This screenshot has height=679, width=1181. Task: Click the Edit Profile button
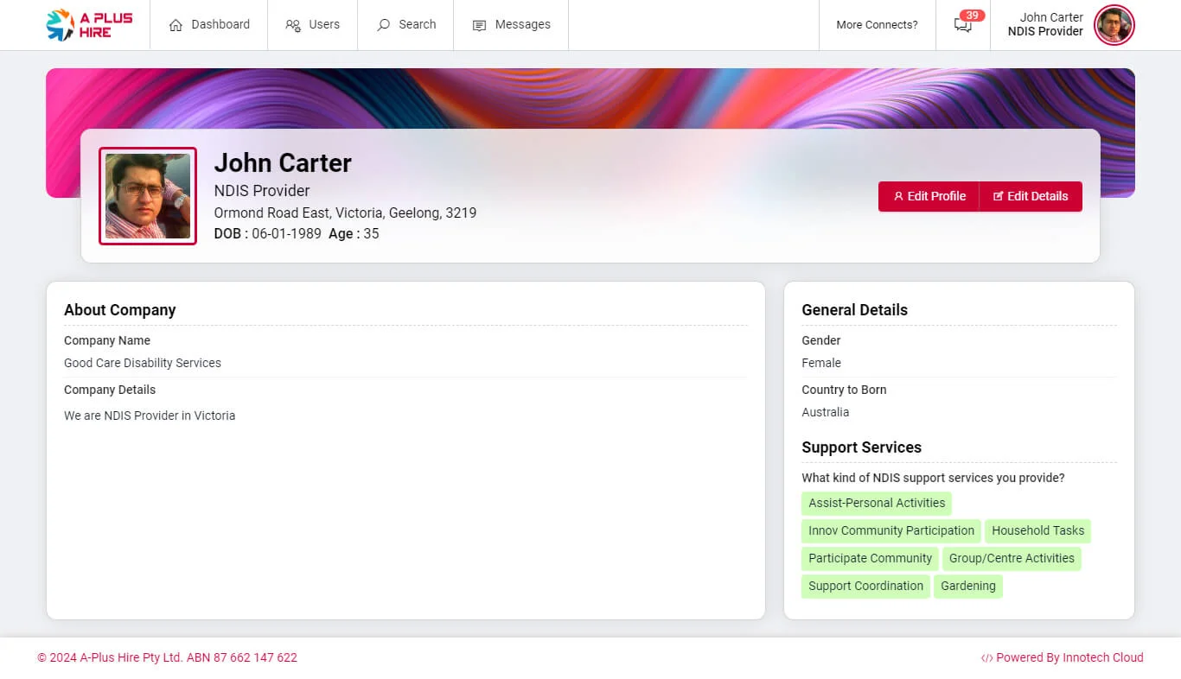(929, 196)
